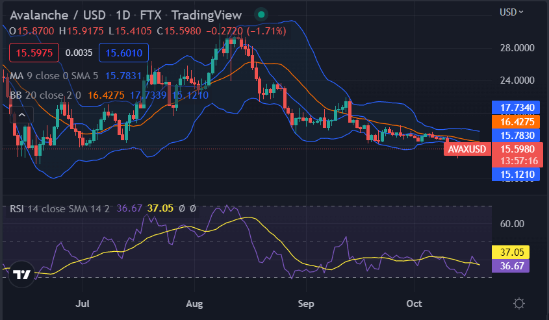Click the 15.7830 MA price tag

[515, 136]
